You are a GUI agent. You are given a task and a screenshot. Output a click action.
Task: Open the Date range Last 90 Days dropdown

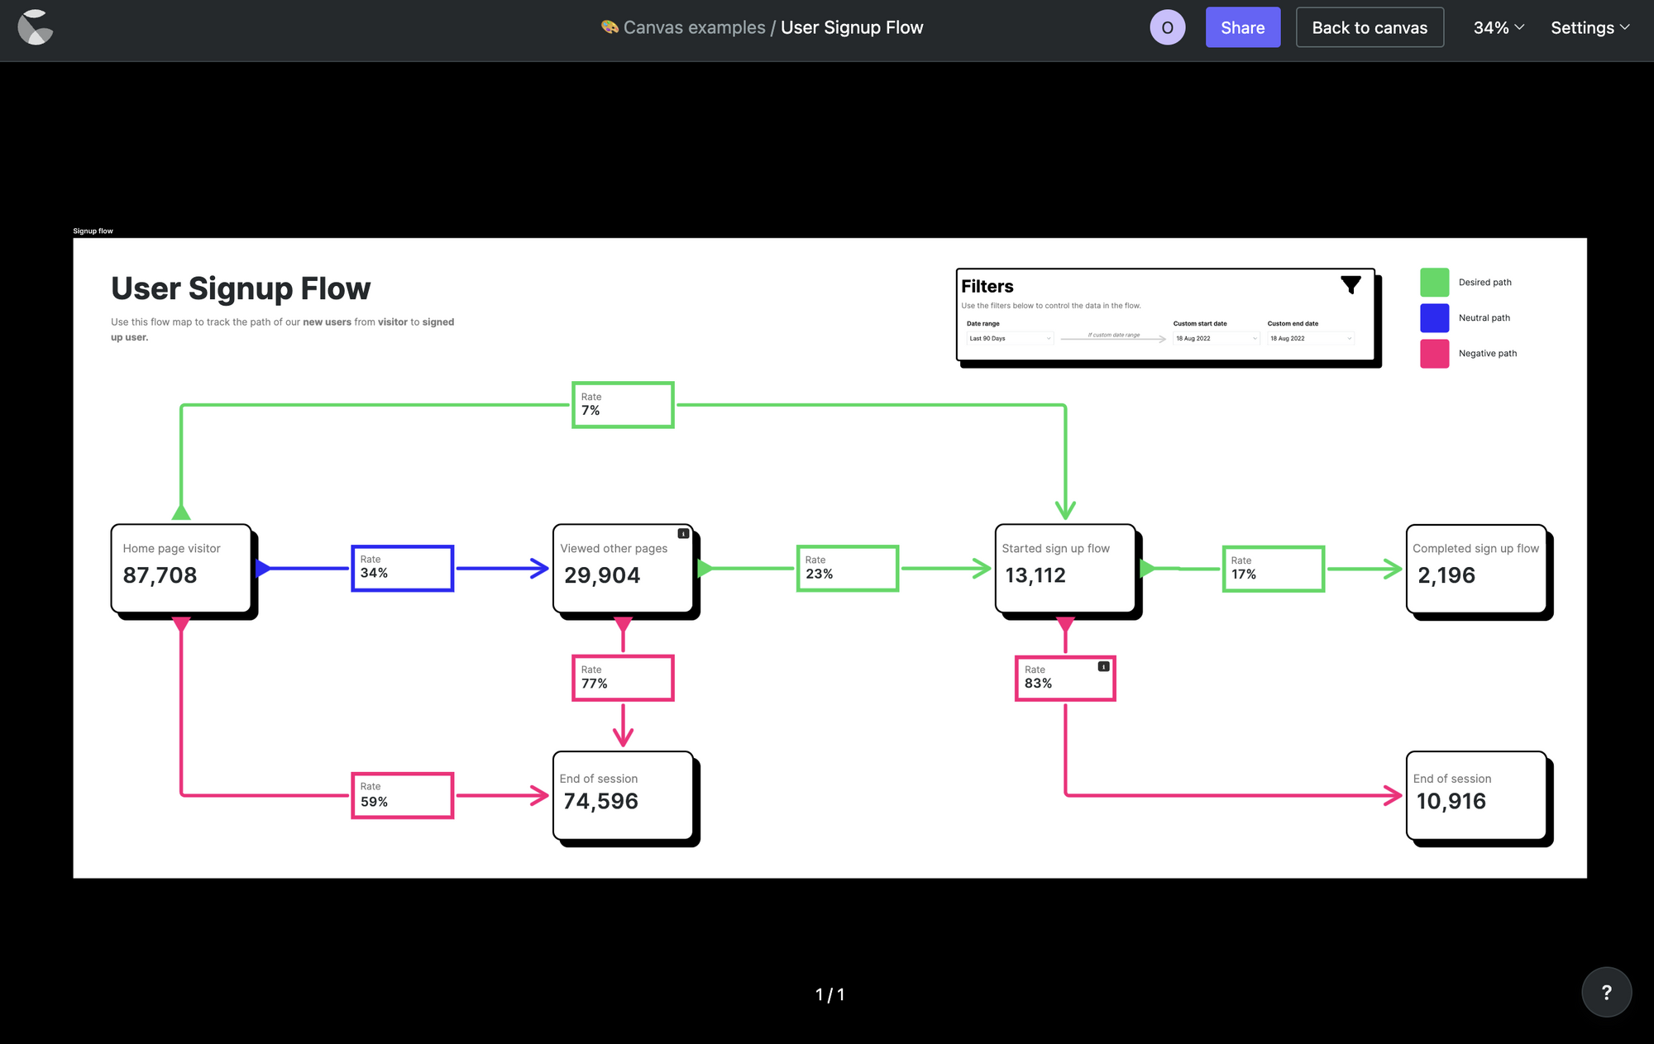pyautogui.click(x=1010, y=338)
